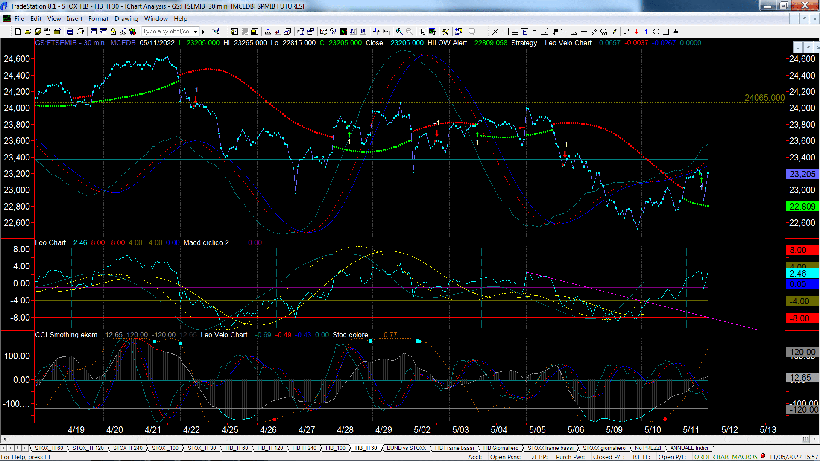Open the symbol box dropdown arrow
This screenshot has width=820, height=461.
point(195,31)
